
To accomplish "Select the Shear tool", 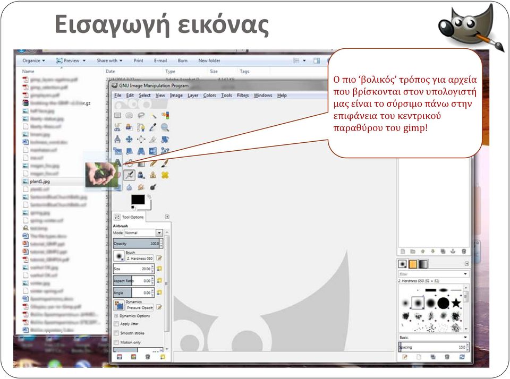I will [x=129, y=151].
